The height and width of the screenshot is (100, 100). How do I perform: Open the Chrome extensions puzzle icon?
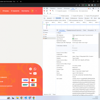(x=89, y=5)
